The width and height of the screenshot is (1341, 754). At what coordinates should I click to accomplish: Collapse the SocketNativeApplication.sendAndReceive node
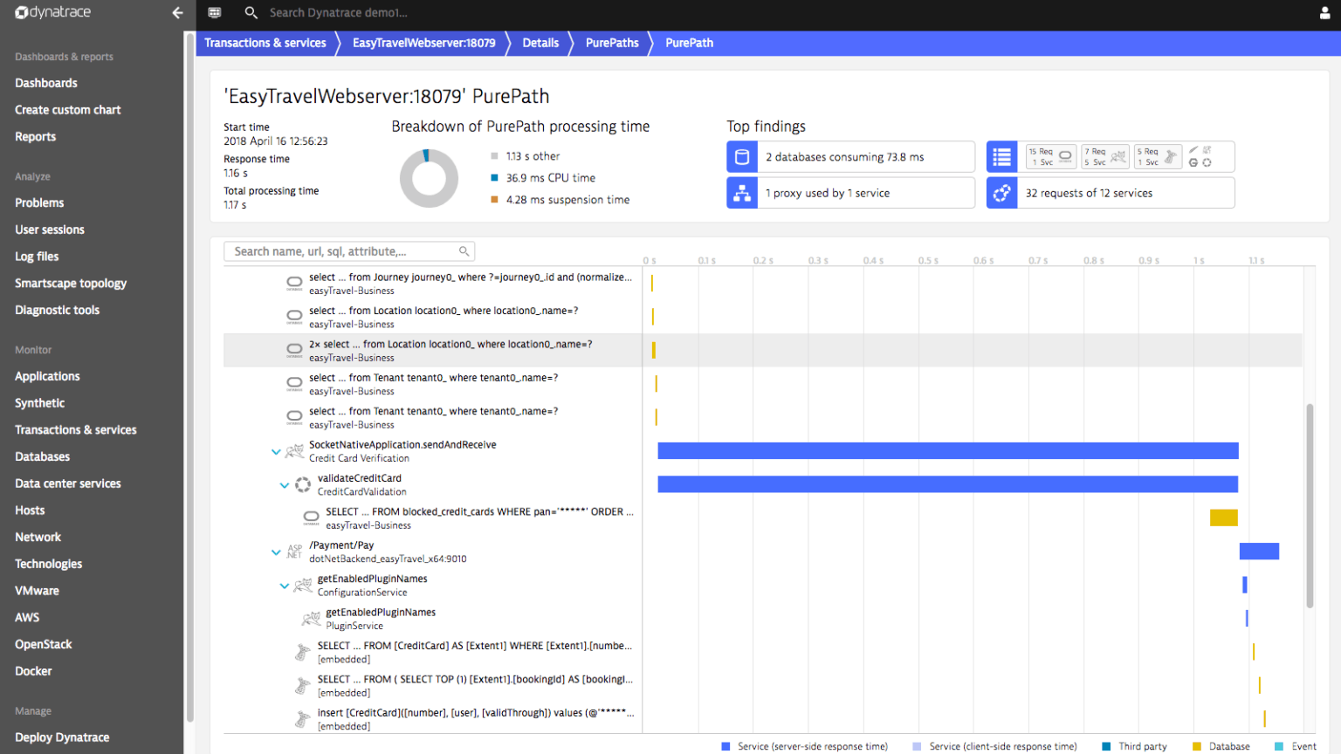click(276, 451)
